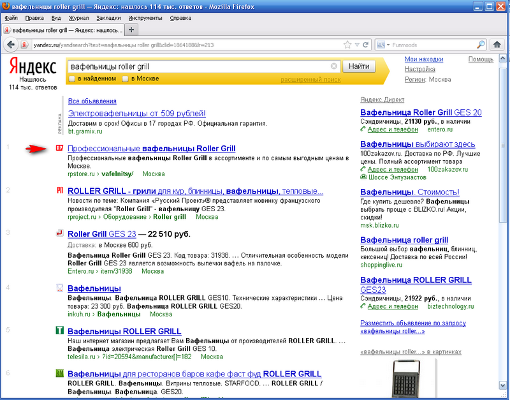Click the page scrollbar up arrow
Viewport: 510px width, 400px height.
pyautogui.click(x=503, y=59)
